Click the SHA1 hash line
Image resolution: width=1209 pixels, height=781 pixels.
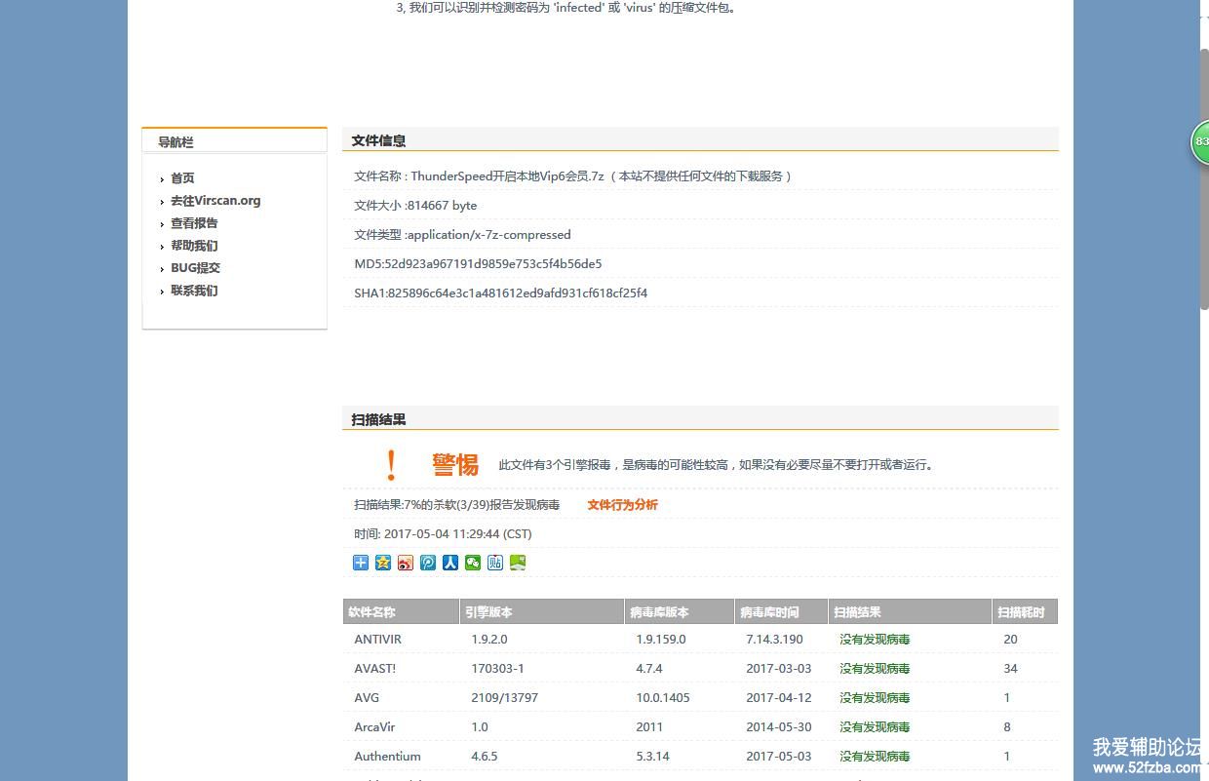[500, 293]
